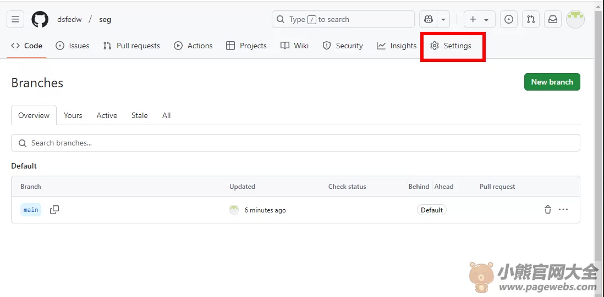Select the Stale branches tab
The width and height of the screenshot is (604, 297).
(139, 115)
